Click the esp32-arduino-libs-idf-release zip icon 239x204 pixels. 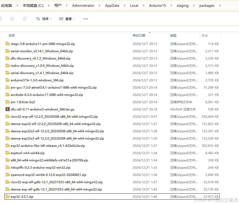tap(8, 146)
